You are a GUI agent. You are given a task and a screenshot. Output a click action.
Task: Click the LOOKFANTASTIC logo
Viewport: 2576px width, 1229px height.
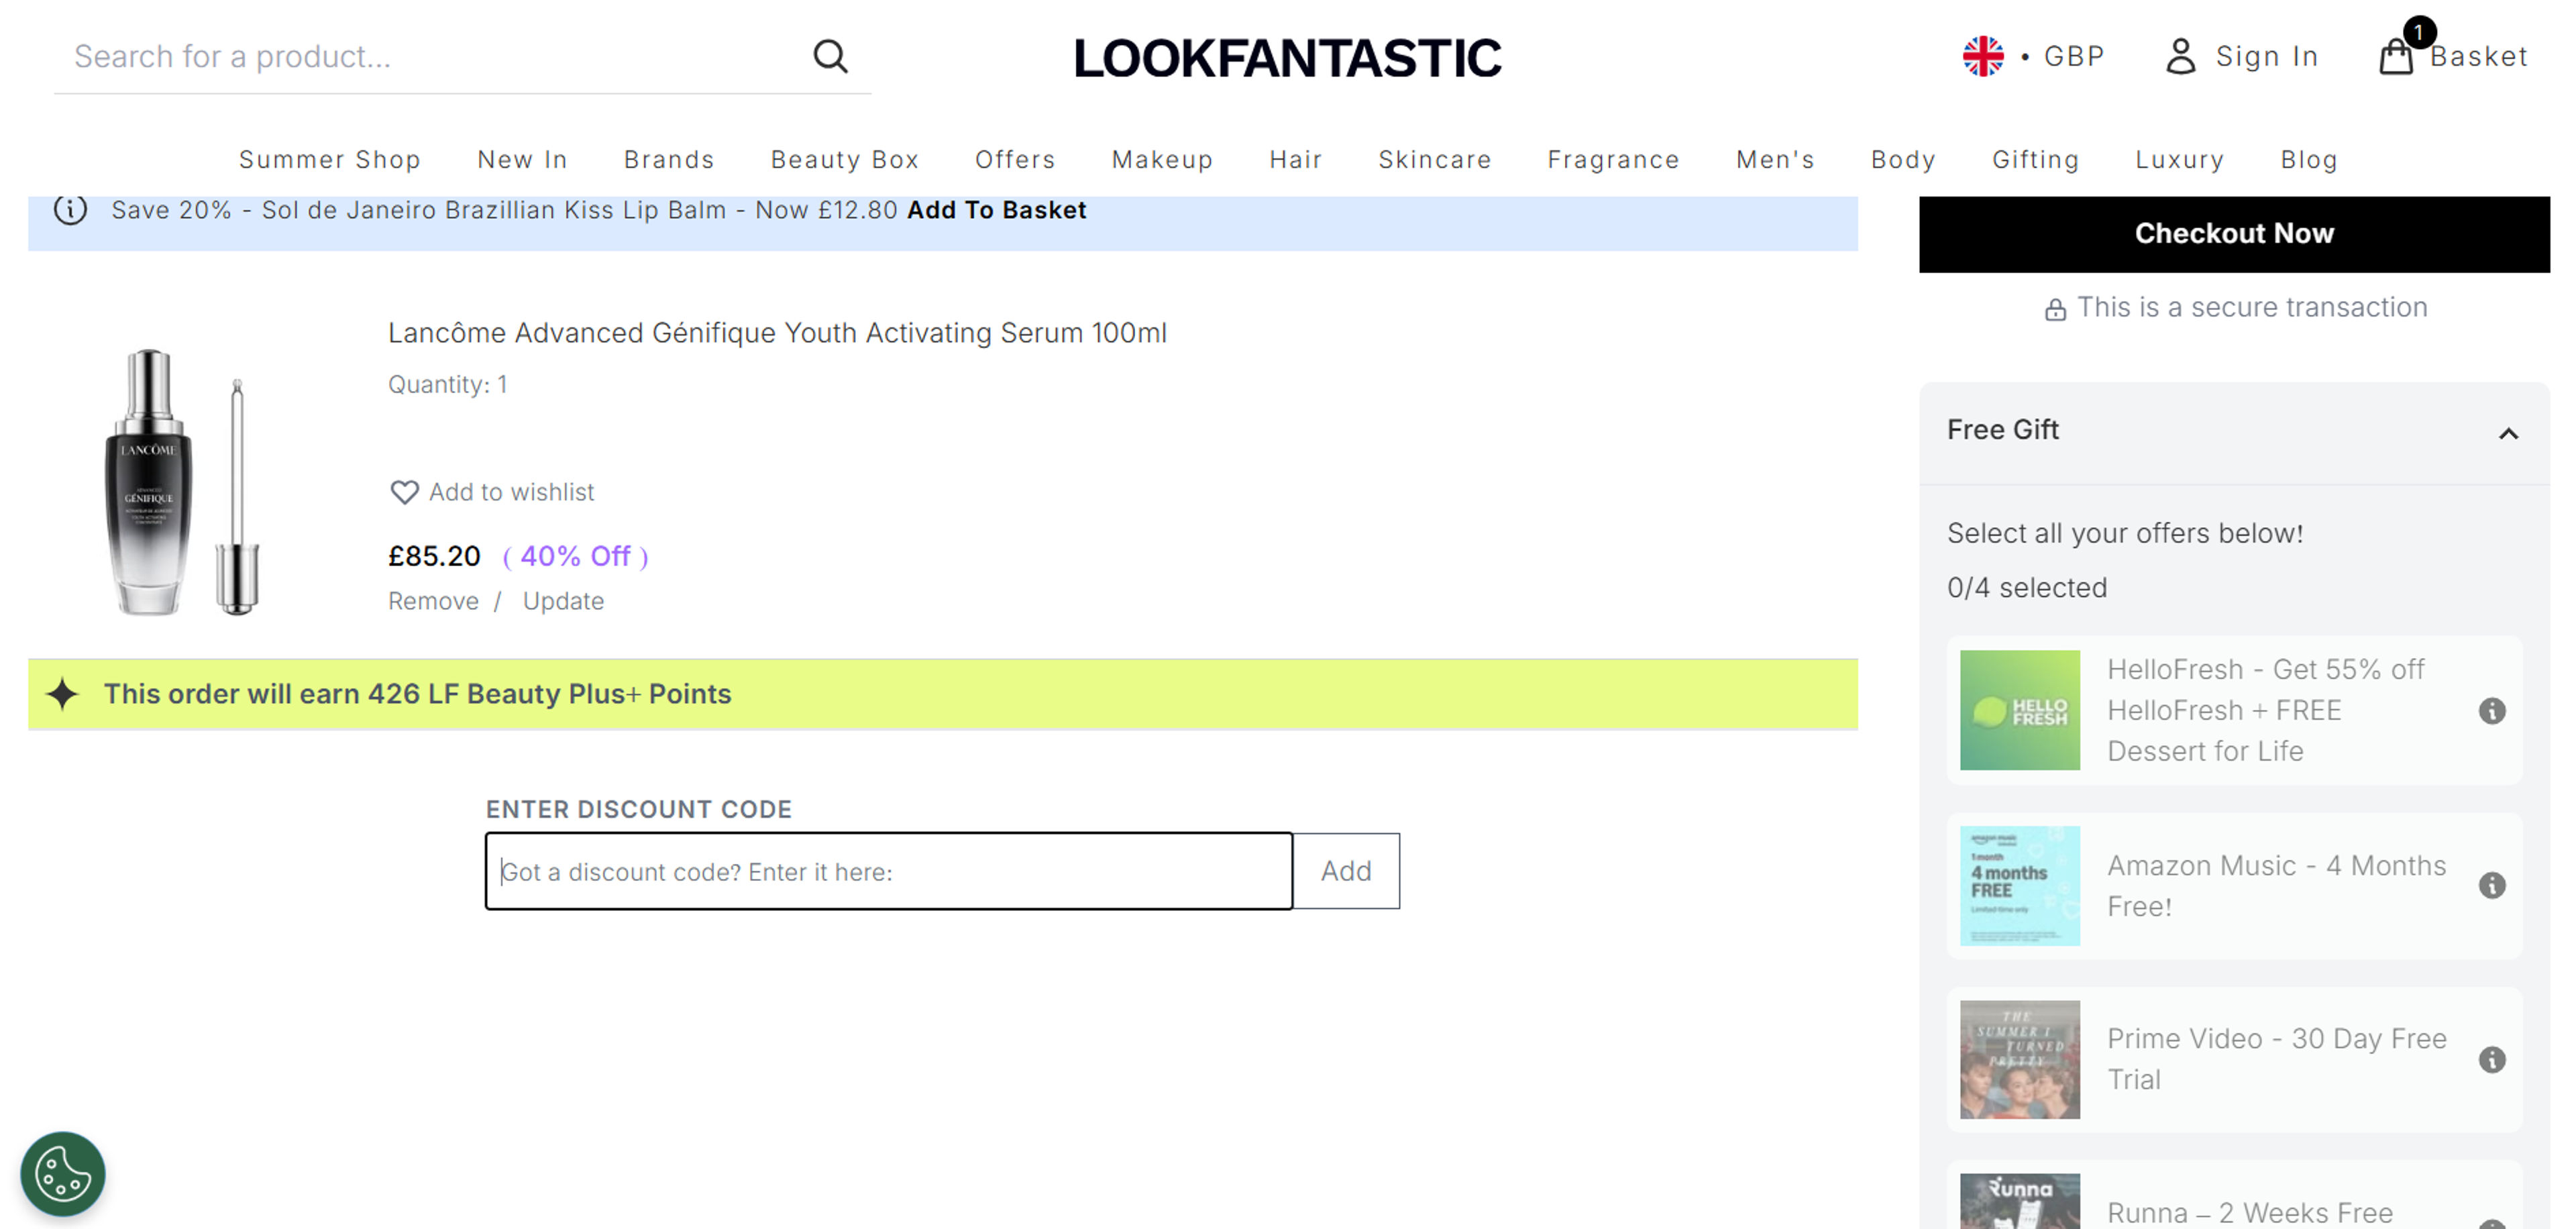(x=1287, y=58)
